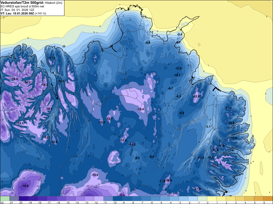Click the -8.7 temperature label

170,89
